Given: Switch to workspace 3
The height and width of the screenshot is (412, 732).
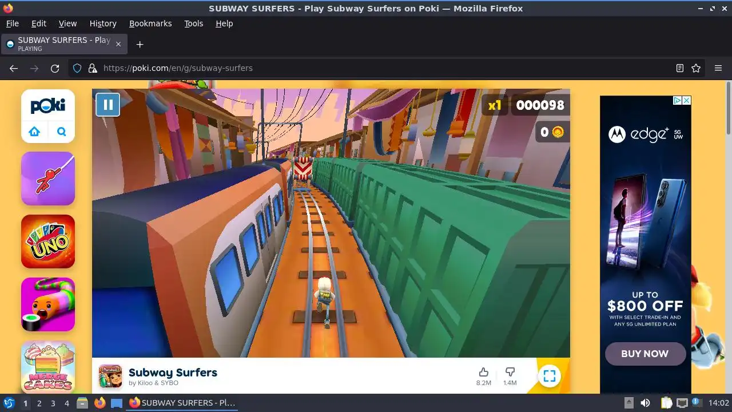Looking at the screenshot, I should [53, 403].
